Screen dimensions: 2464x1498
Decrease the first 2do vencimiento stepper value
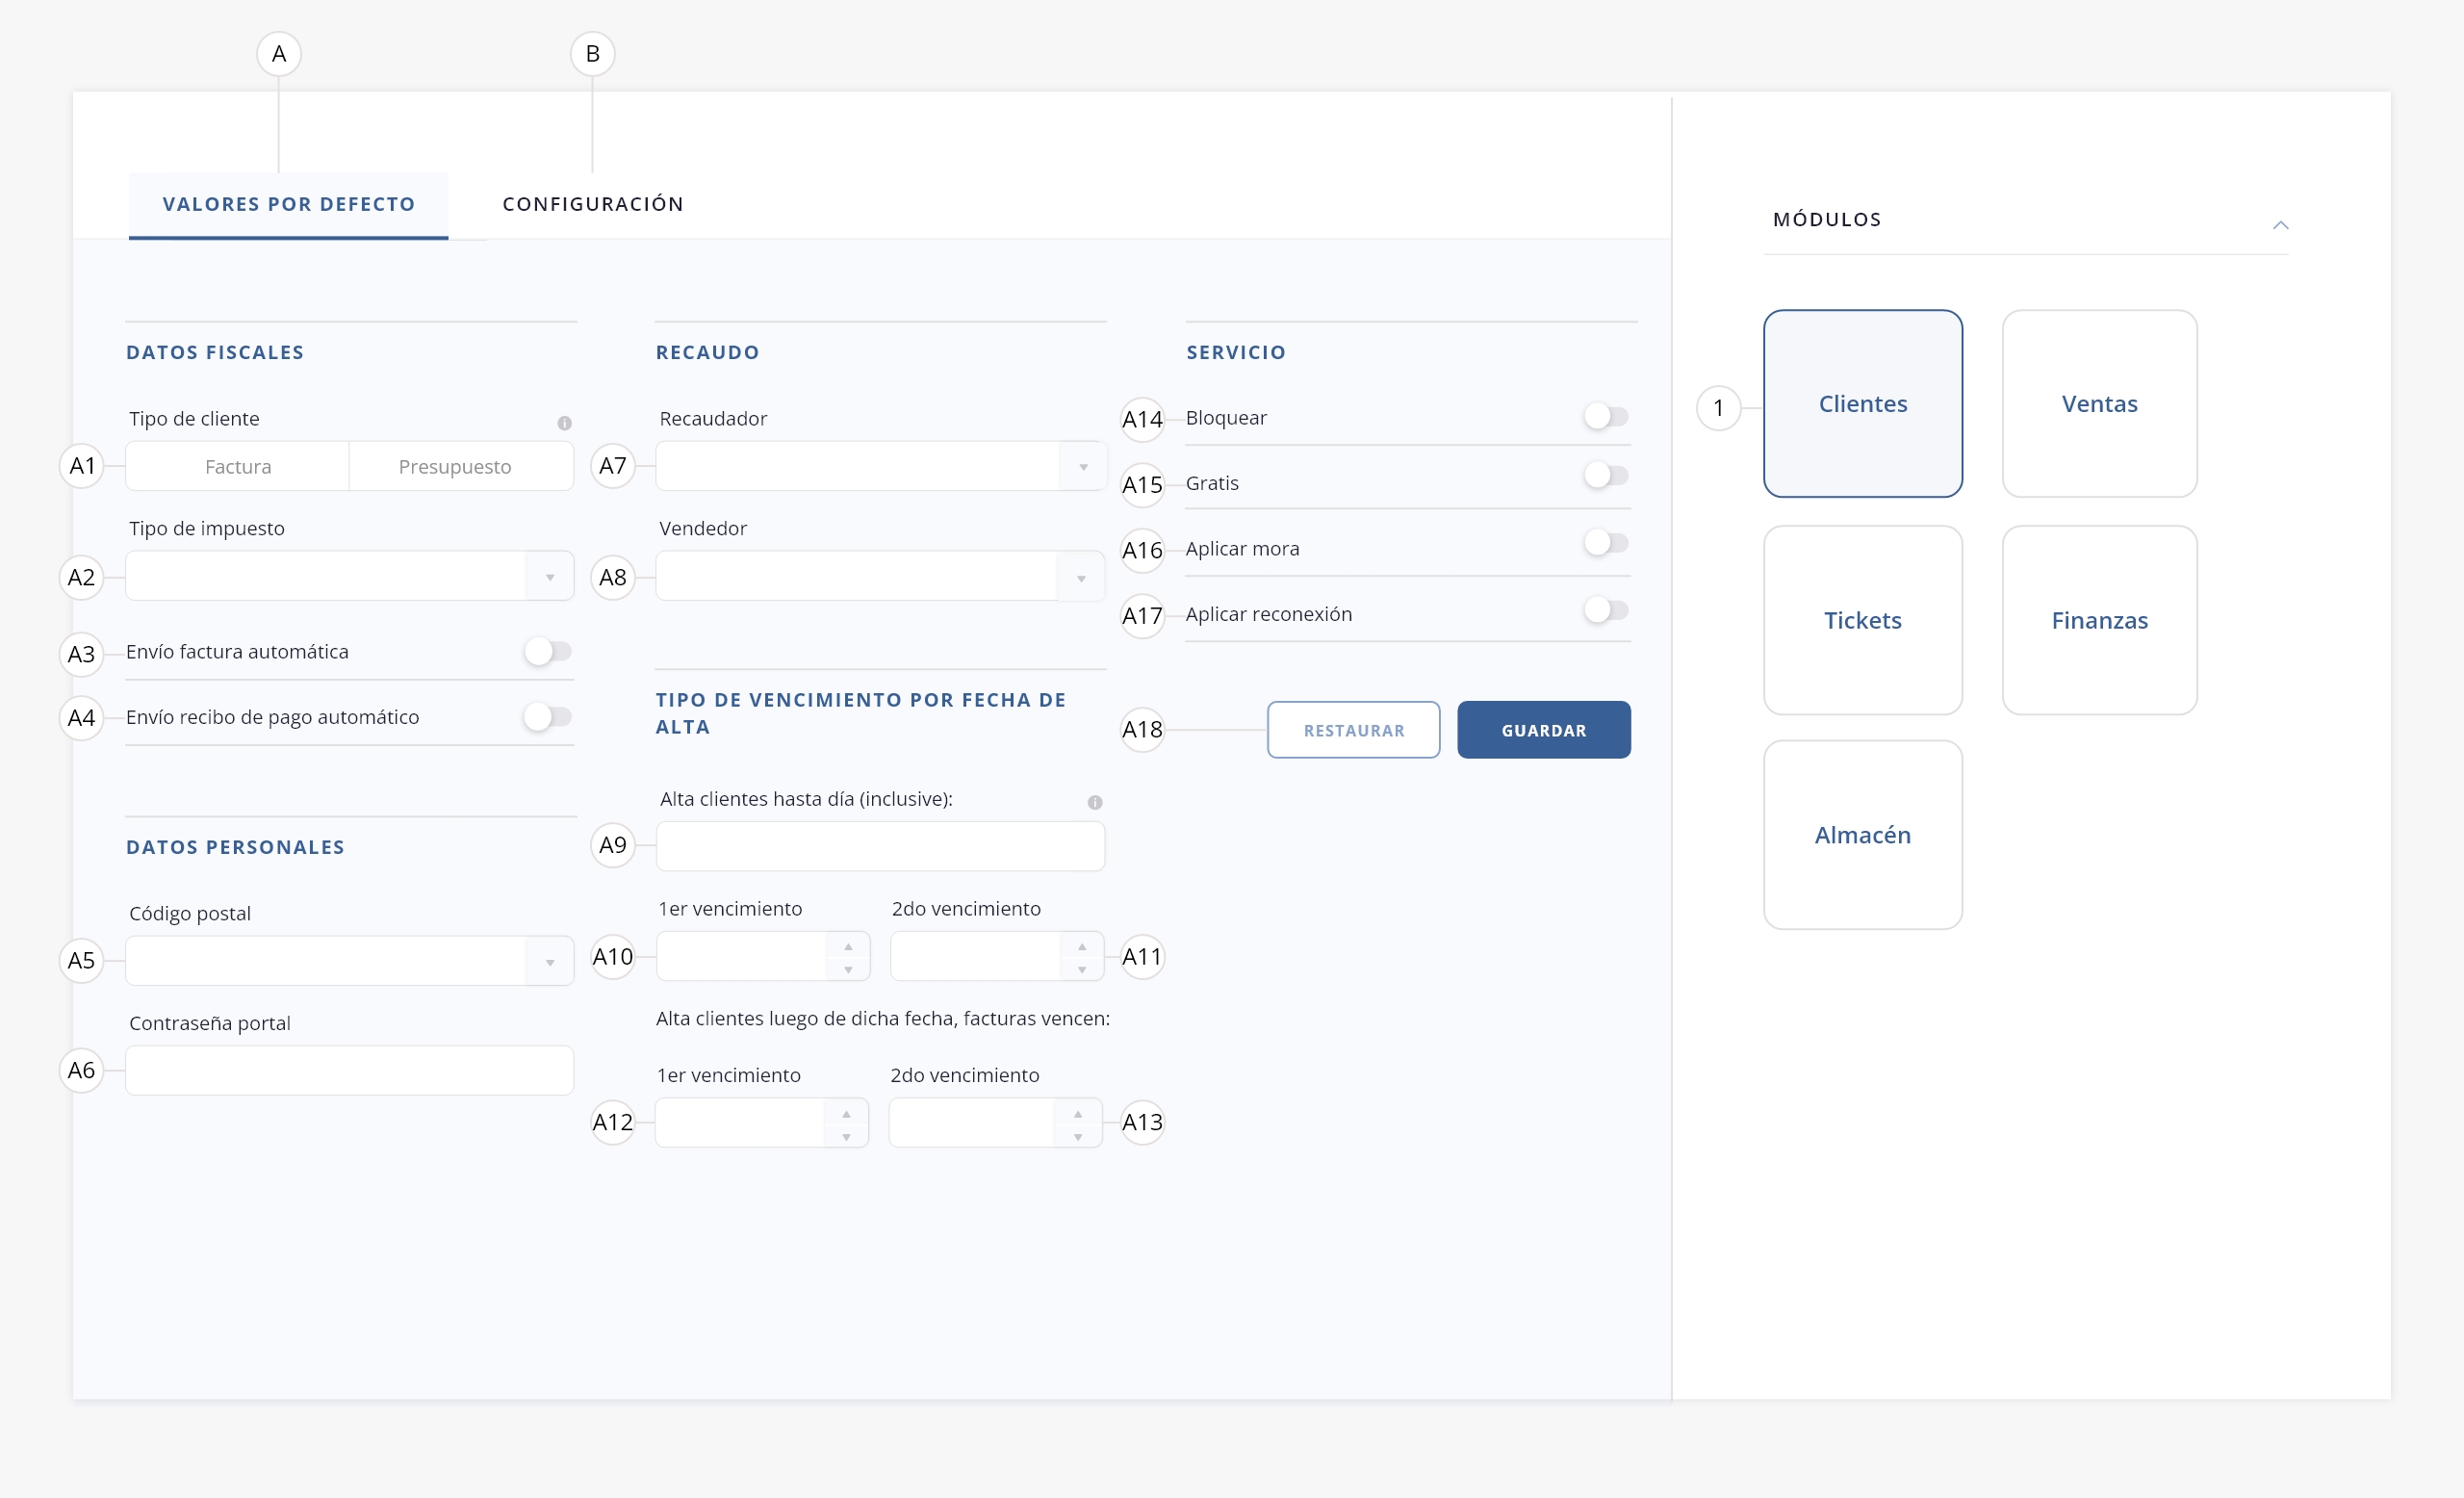coord(1081,969)
